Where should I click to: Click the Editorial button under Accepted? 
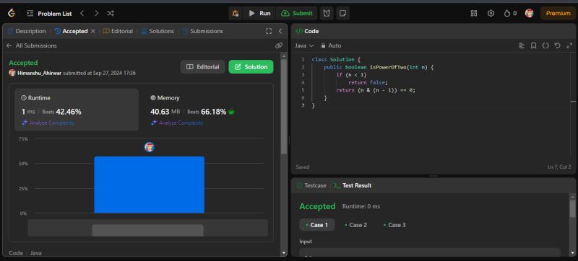[203, 67]
